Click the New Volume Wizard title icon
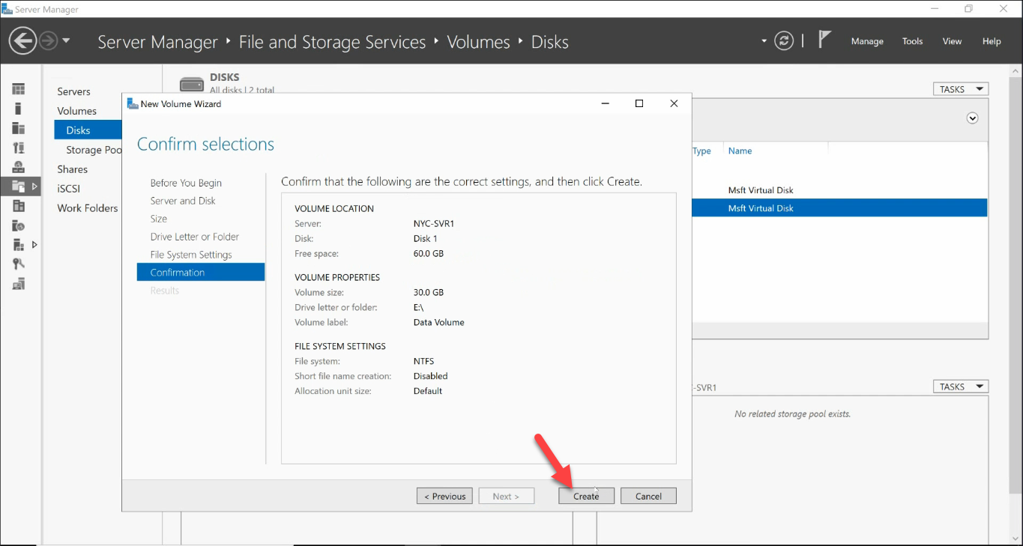 coord(133,104)
